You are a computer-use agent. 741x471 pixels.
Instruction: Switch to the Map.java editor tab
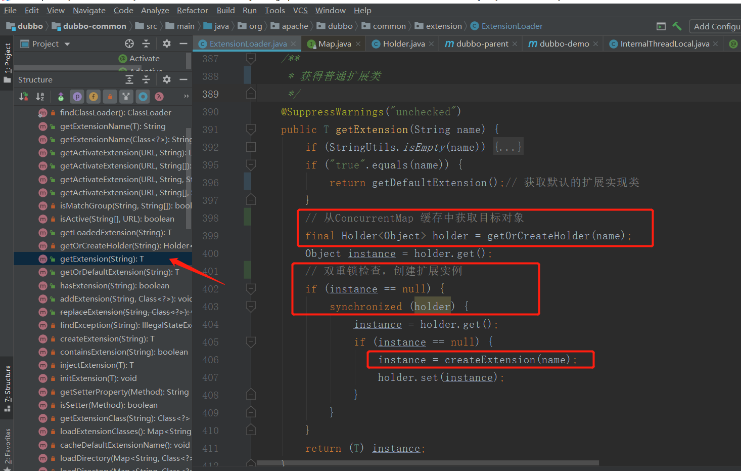point(334,44)
